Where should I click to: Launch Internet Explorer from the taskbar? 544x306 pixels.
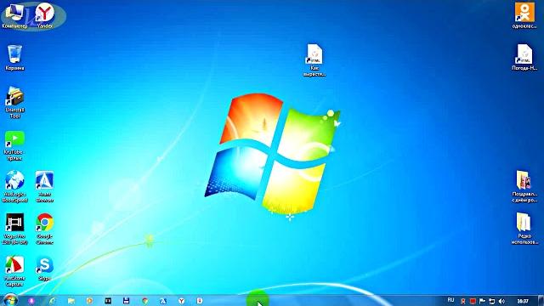tap(53, 301)
